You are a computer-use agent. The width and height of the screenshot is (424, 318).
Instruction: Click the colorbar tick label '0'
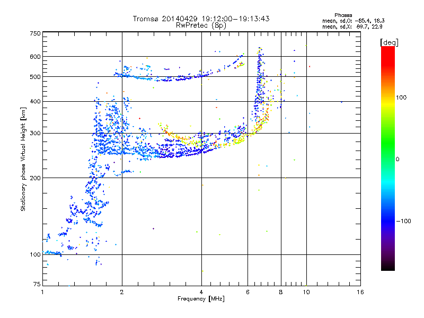[x=397, y=160]
